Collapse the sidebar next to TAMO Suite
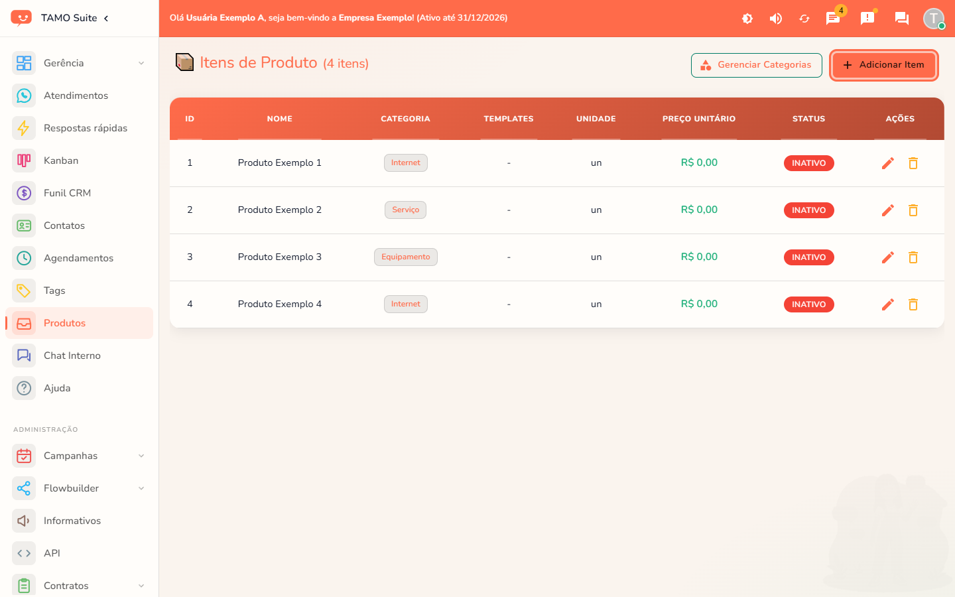955x597 pixels. [x=106, y=18]
